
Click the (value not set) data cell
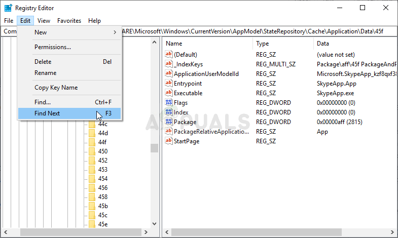pos(336,55)
